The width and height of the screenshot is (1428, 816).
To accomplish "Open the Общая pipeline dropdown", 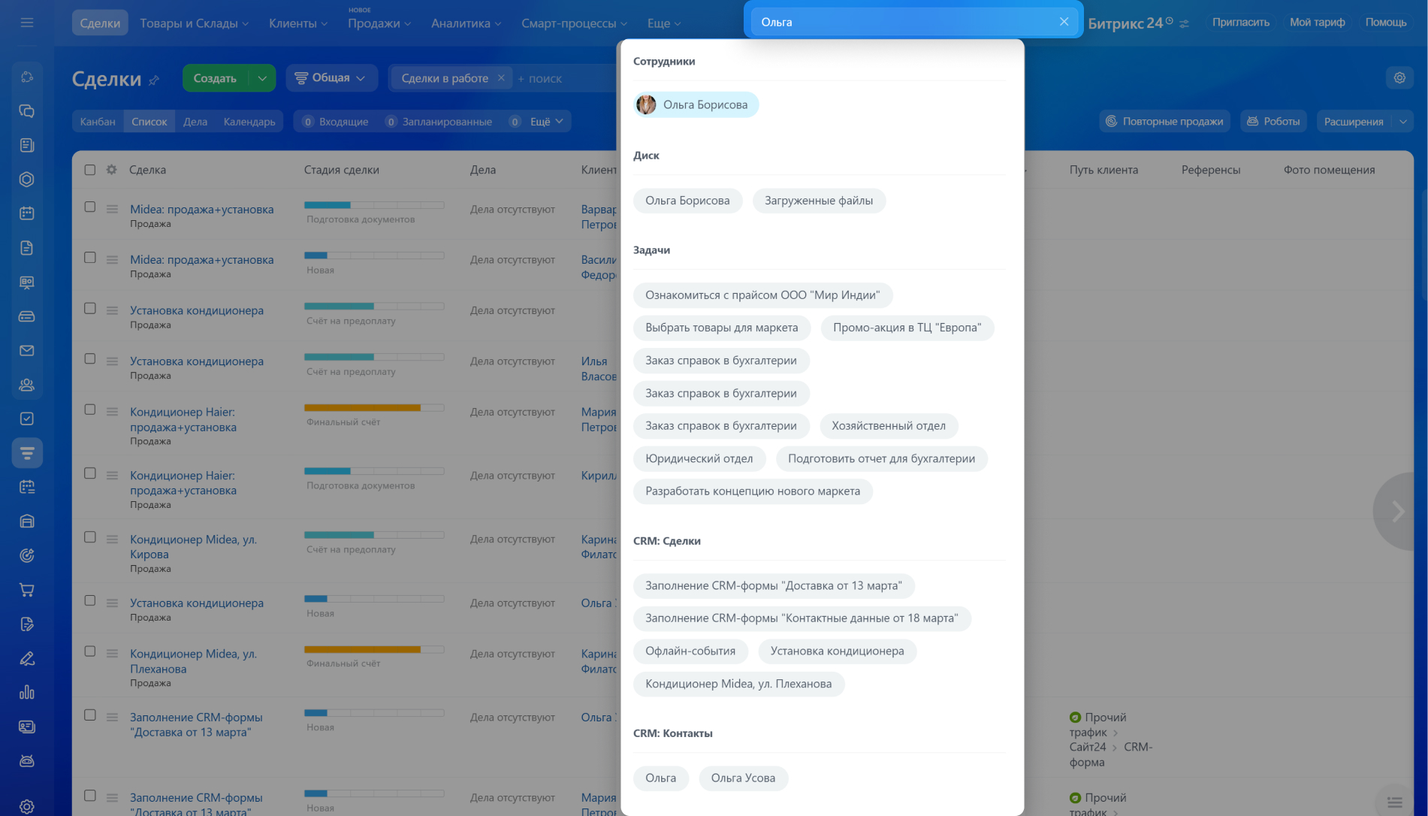I will click(x=331, y=78).
